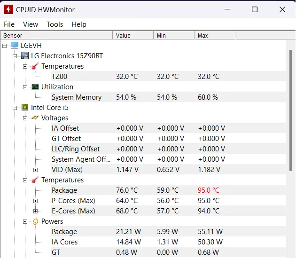Collapse the Intel Core i5 node
Viewport: 296px width, 259px height.
click(x=15, y=108)
